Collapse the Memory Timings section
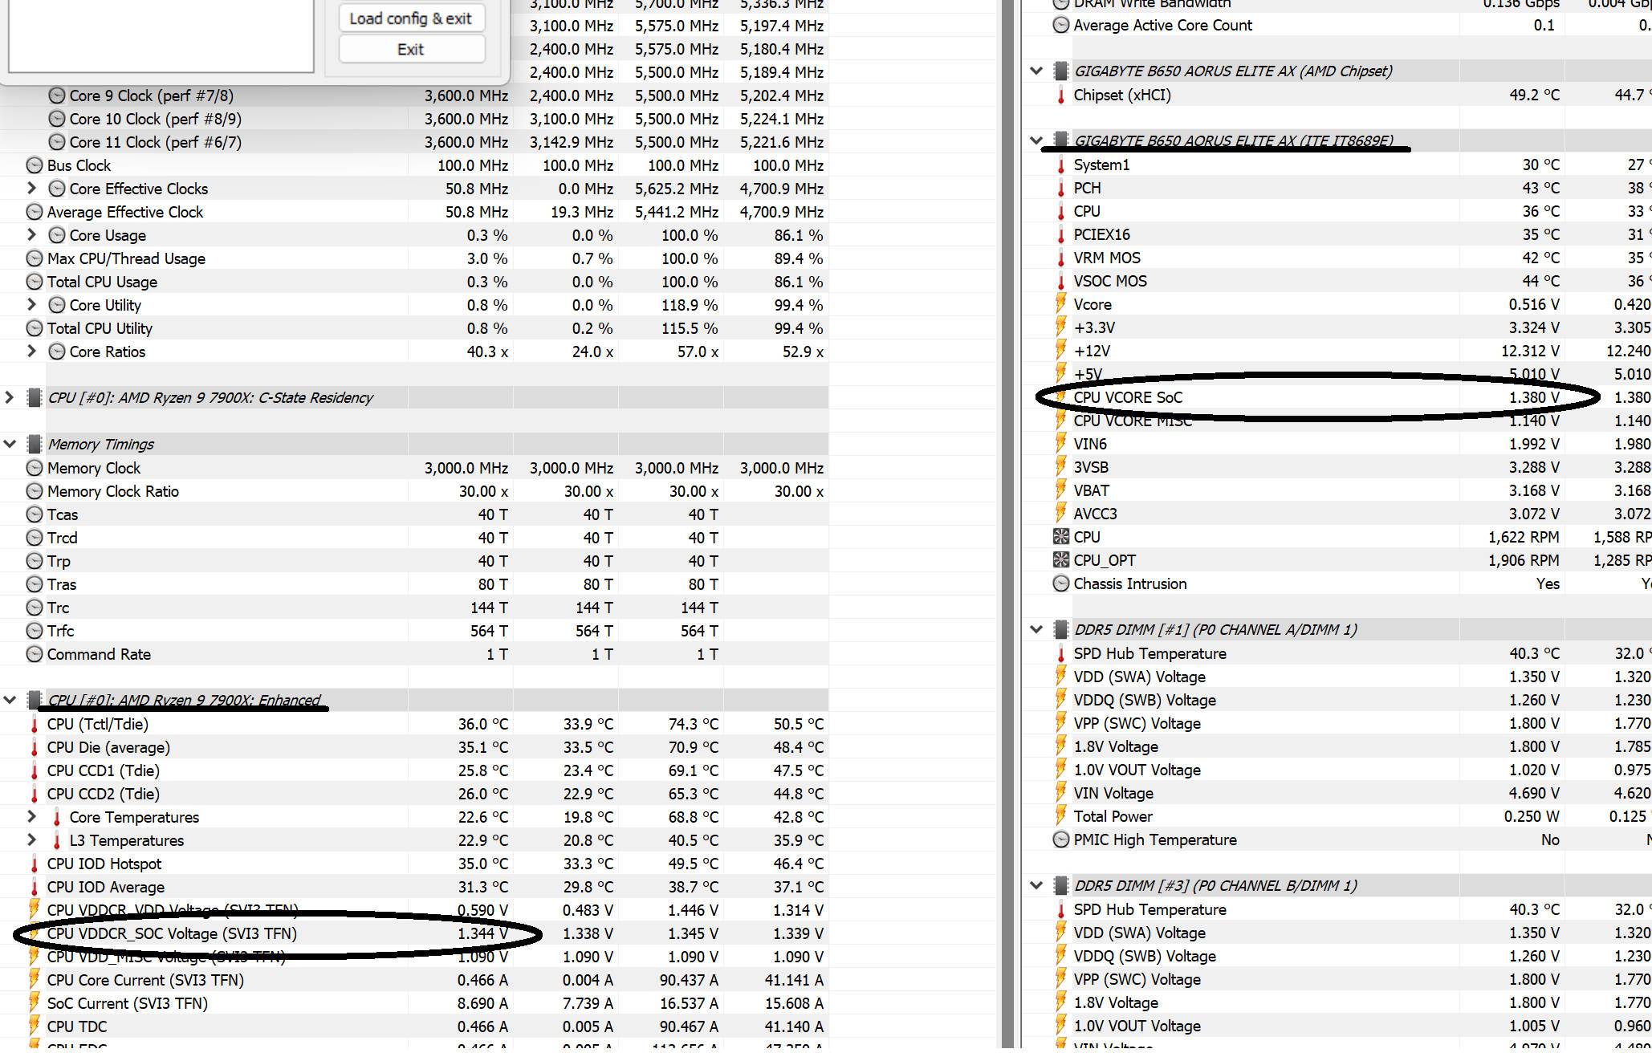1652x1061 pixels. pos(10,444)
